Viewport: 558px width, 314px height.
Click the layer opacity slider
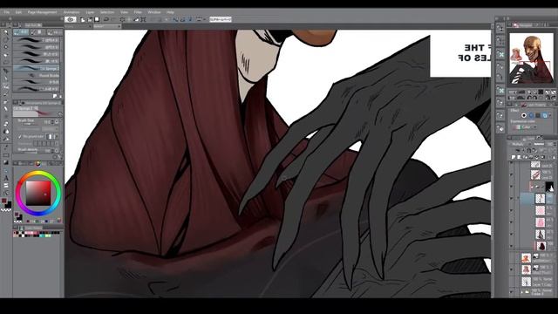click(x=540, y=144)
